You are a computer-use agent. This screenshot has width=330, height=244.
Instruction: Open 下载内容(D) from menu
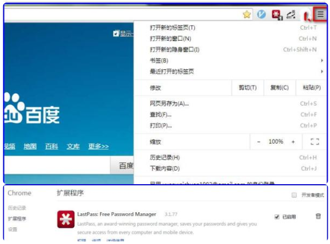(231, 169)
